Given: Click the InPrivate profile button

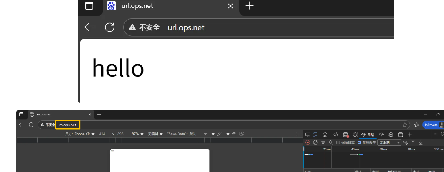Looking at the screenshot, I should click(432, 125).
